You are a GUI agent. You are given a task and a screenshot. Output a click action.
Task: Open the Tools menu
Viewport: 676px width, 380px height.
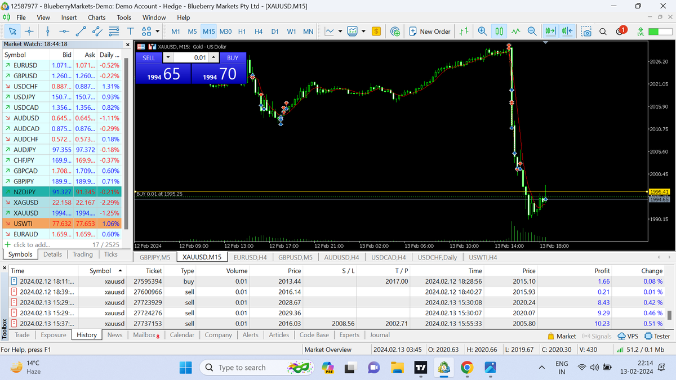(124, 17)
